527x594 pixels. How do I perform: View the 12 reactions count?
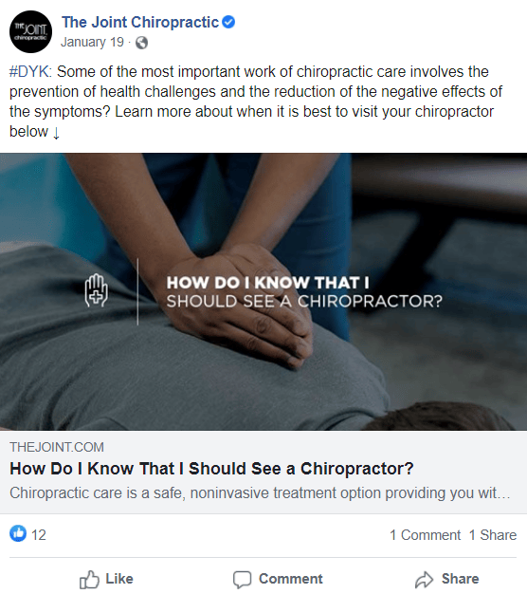[39, 535]
